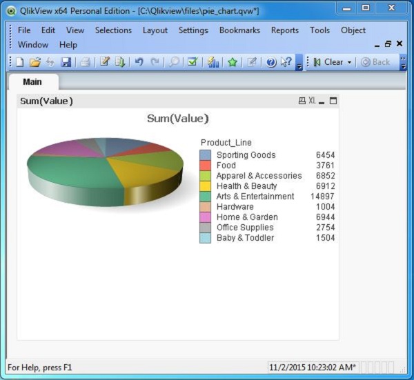Viewport: 414px width, 380px height.
Task: Select the Health & Beauty yellow swatch
Action: click(x=205, y=186)
